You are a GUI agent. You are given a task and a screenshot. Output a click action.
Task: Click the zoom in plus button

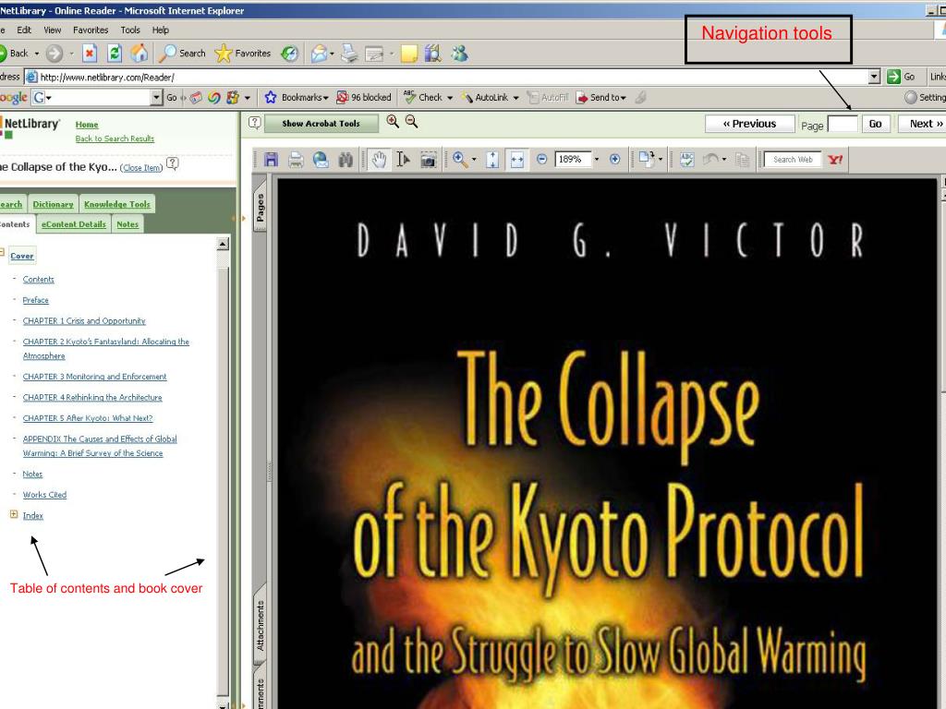614,159
